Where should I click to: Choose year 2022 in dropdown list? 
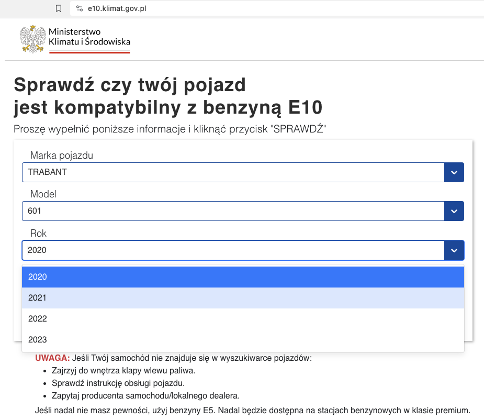coord(243,318)
